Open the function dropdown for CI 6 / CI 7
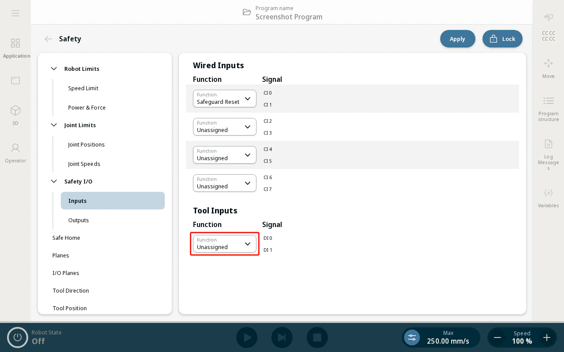Screen dimensions: 564x352 225,183
